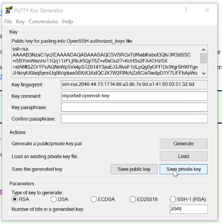Open the File menu

(x=8, y=22)
